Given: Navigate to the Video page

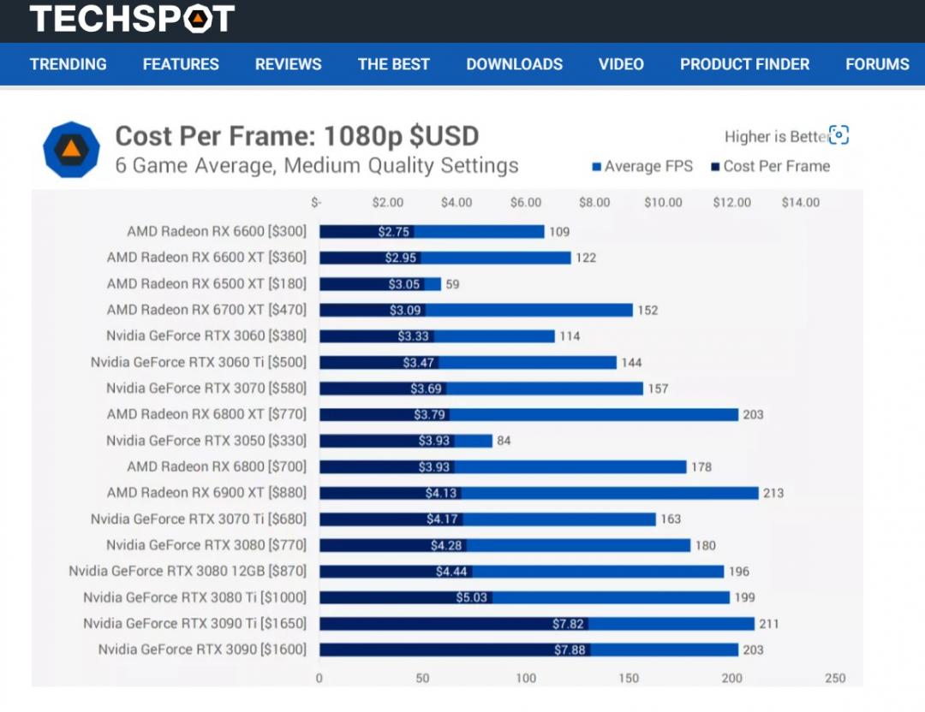Looking at the screenshot, I should (621, 64).
